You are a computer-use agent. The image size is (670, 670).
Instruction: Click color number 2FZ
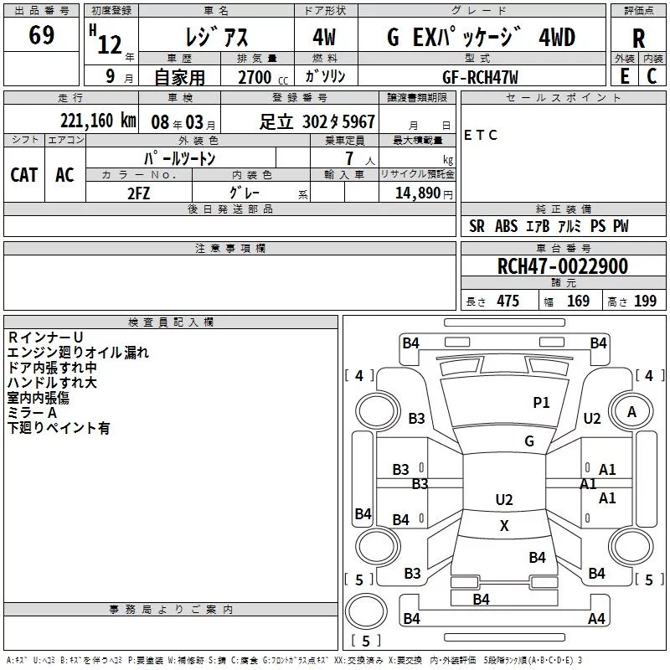point(138,193)
